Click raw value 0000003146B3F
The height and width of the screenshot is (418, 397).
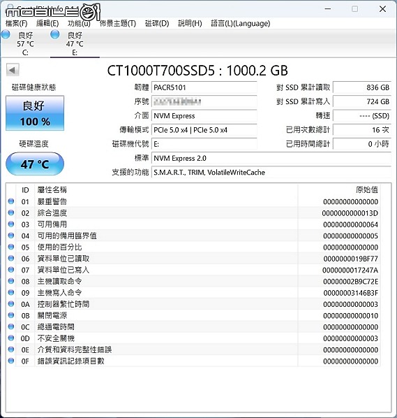(351, 293)
